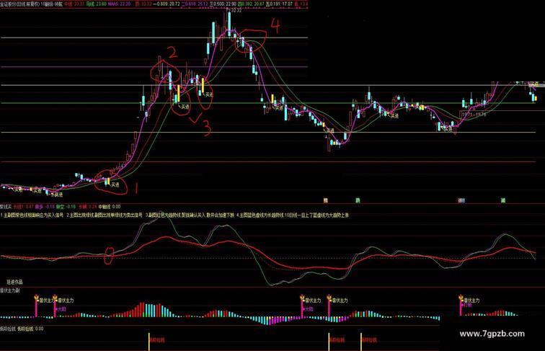Select the third 低吸捡钱 yellow signal line

(361, 342)
